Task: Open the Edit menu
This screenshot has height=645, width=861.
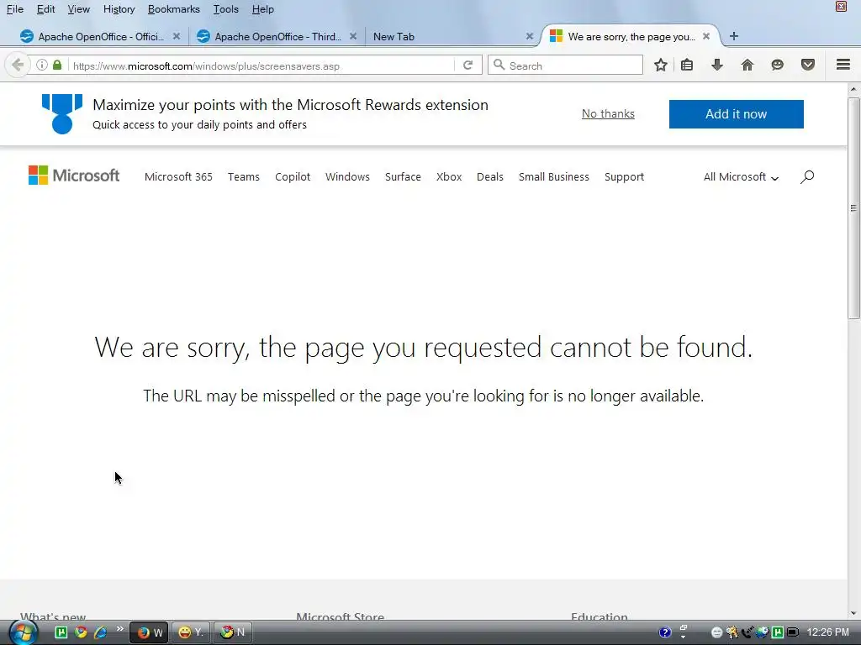Action: (45, 9)
